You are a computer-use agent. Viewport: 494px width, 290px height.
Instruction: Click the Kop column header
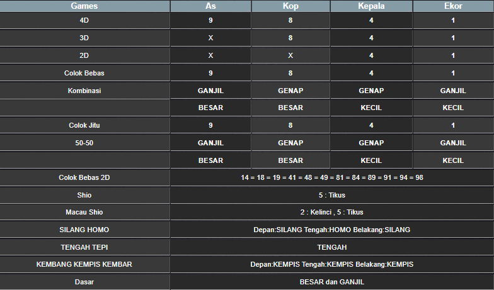click(290, 6)
